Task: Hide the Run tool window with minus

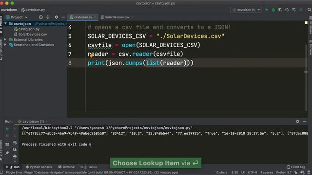Action: pyautogui.click(x=304, y=122)
